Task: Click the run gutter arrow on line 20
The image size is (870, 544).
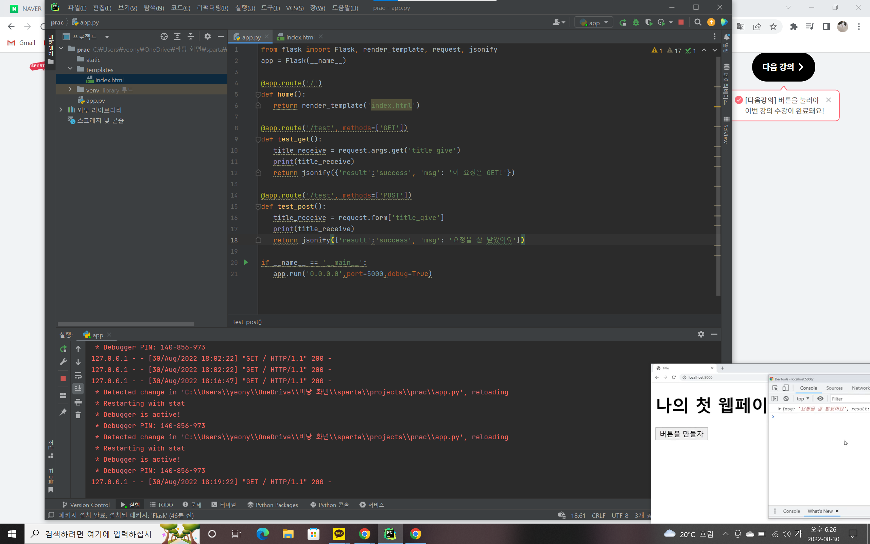Action: coord(246,262)
